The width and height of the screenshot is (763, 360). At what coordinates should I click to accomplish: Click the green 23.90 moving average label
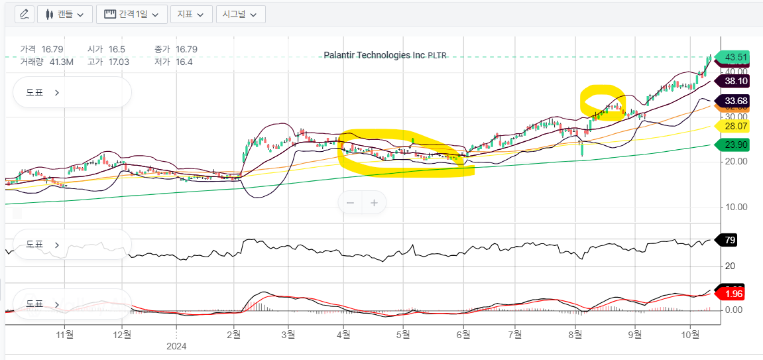[736, 145]
